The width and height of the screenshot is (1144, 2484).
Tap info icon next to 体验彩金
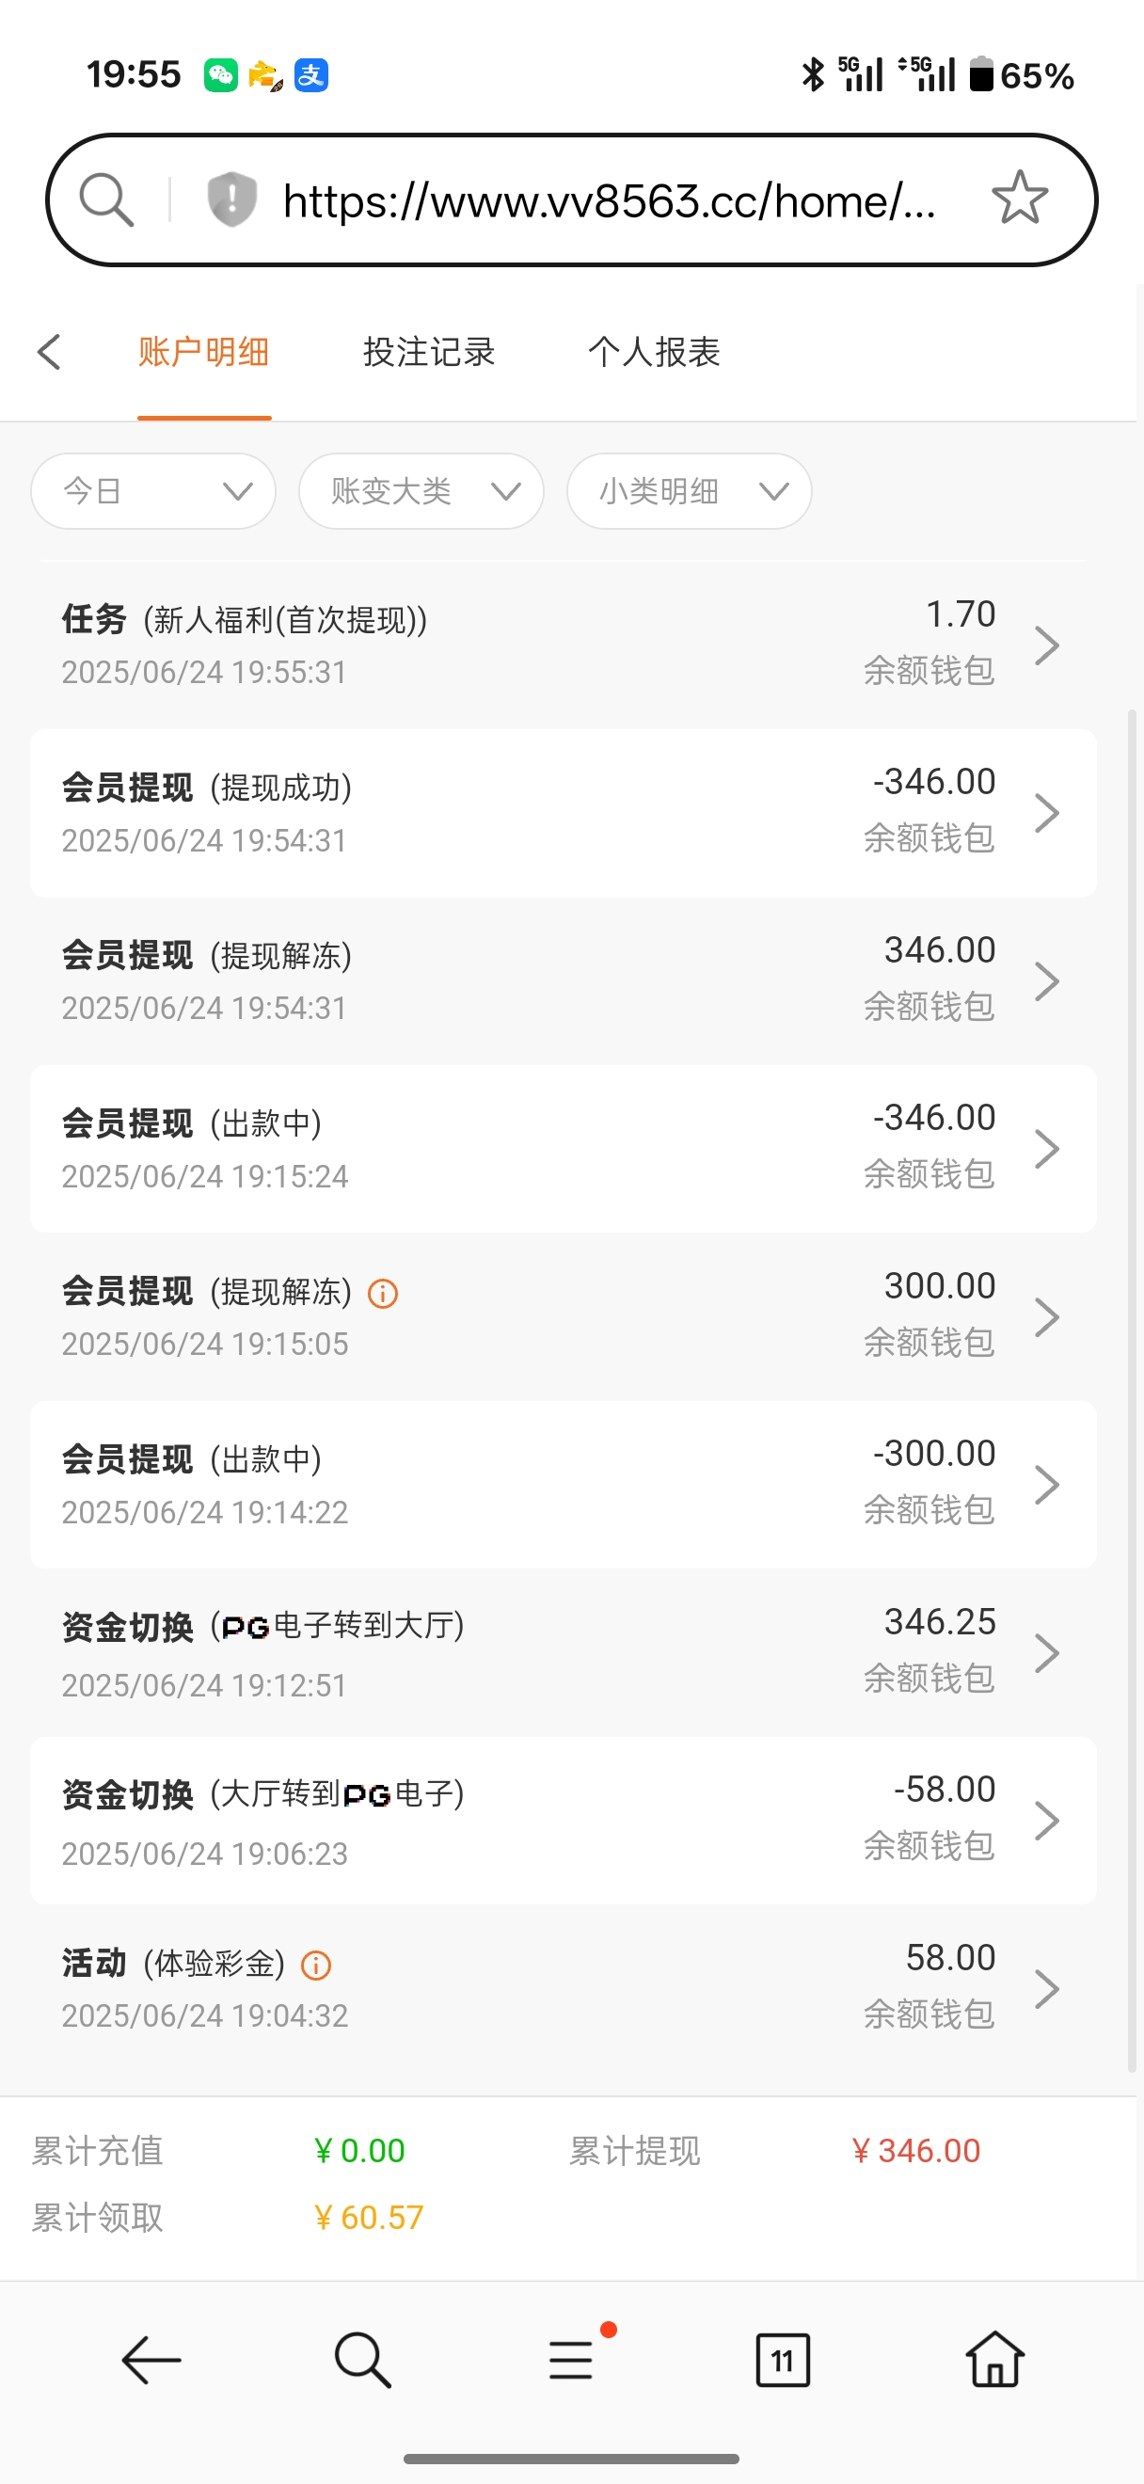pyautogui.click(x=316, y=1966)
